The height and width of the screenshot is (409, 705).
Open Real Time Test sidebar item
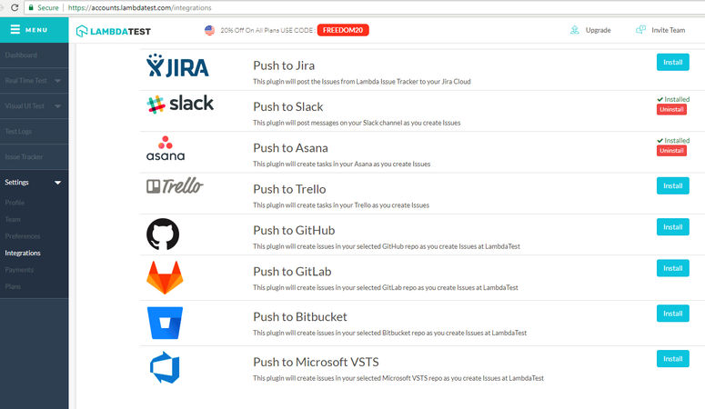tap(26, 81)
